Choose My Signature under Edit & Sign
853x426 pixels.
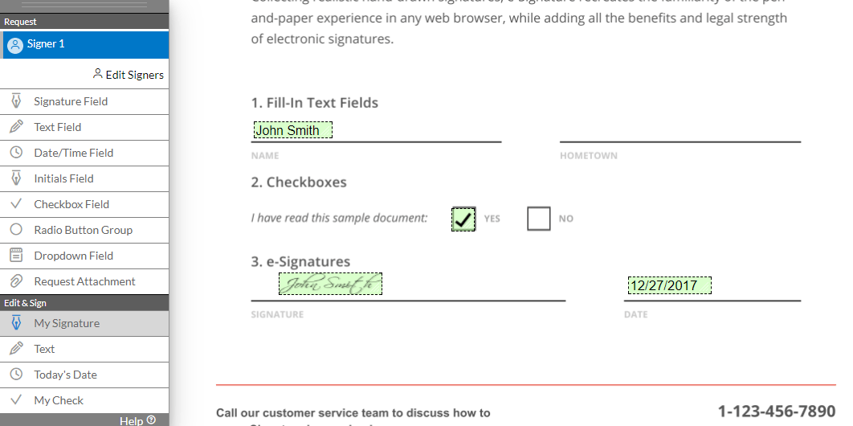coord(84,323)
